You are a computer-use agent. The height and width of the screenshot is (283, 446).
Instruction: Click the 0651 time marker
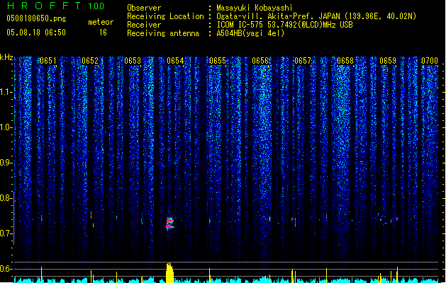[48, 61]
